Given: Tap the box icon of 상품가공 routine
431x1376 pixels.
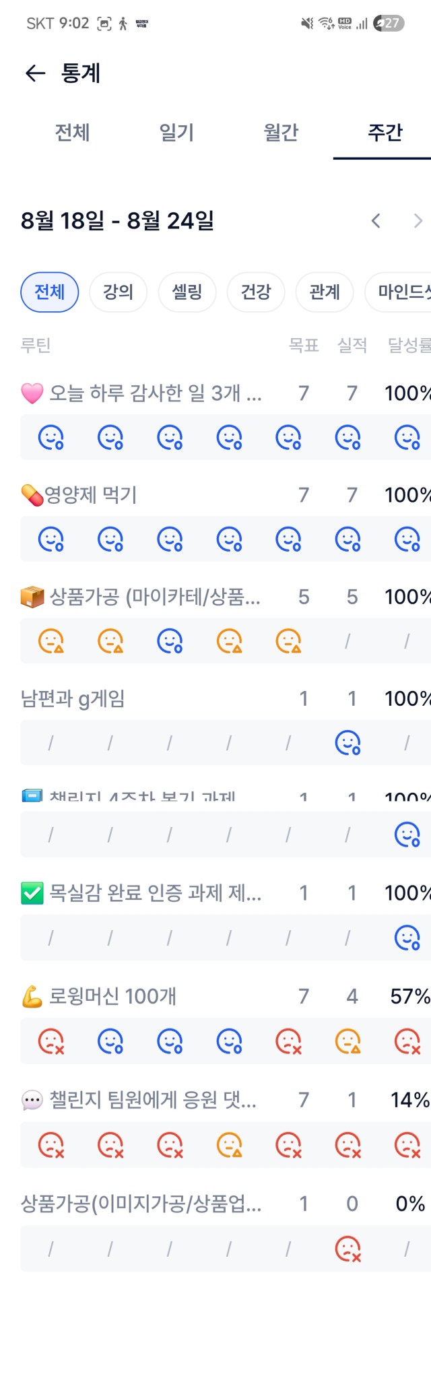Looking at the screenshot, I should [x=32, y=597].
